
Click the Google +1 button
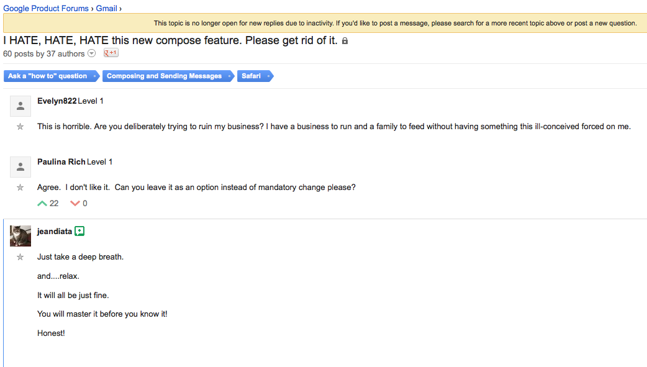pos(111,53)
